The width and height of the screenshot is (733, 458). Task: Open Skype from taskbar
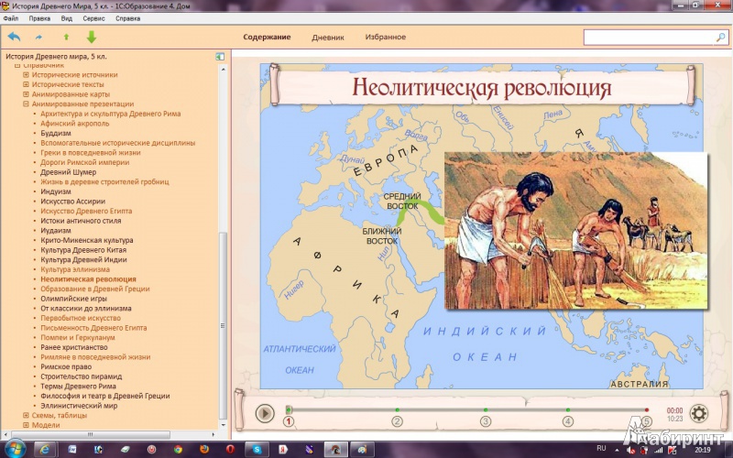(x=257, y=449)
